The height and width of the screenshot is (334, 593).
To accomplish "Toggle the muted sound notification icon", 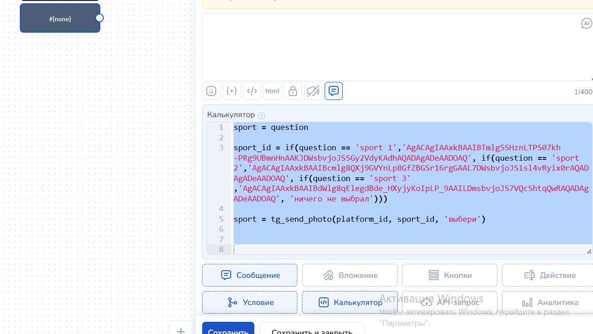I will click(x=313, y=91).
